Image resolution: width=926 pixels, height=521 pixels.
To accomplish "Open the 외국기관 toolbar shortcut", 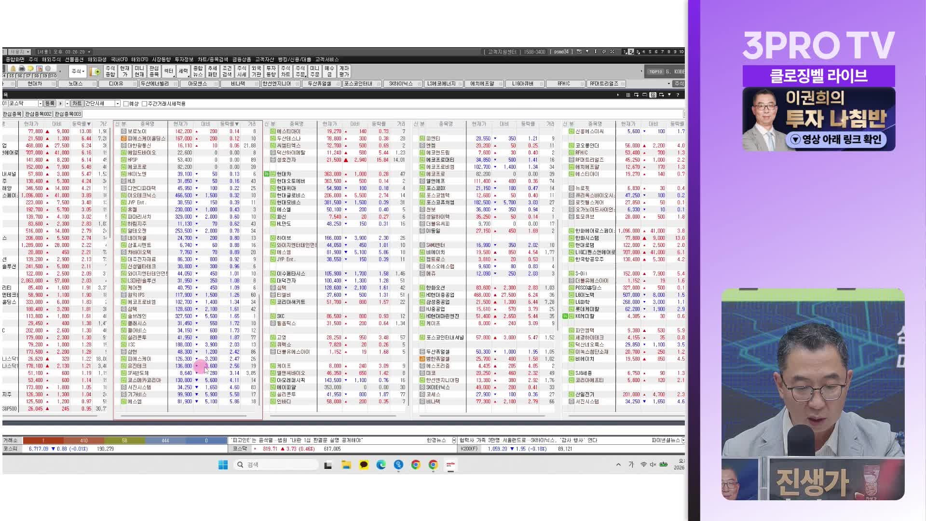I will [256, 71].
